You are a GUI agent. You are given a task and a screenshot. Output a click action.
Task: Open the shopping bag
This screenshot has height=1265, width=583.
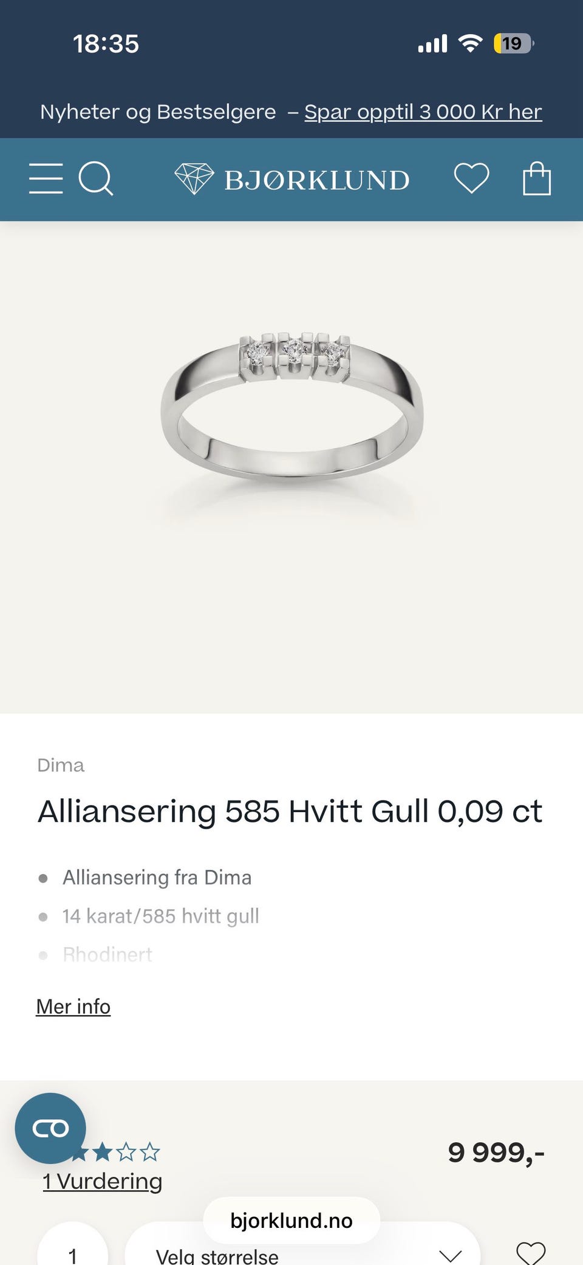(x=537, y=178)
